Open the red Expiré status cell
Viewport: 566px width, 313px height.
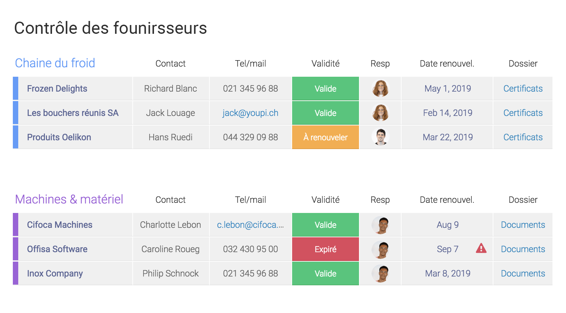326,249
